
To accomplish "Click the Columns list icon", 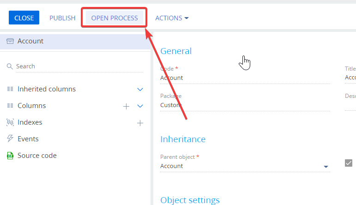I will point(10,106).
